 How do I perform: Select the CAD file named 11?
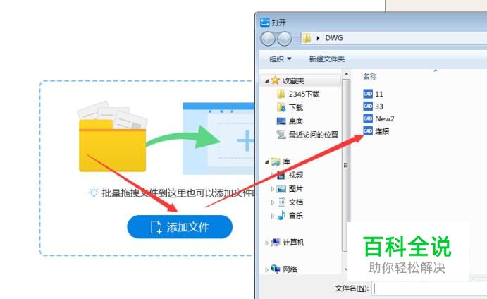coord(374,94)
